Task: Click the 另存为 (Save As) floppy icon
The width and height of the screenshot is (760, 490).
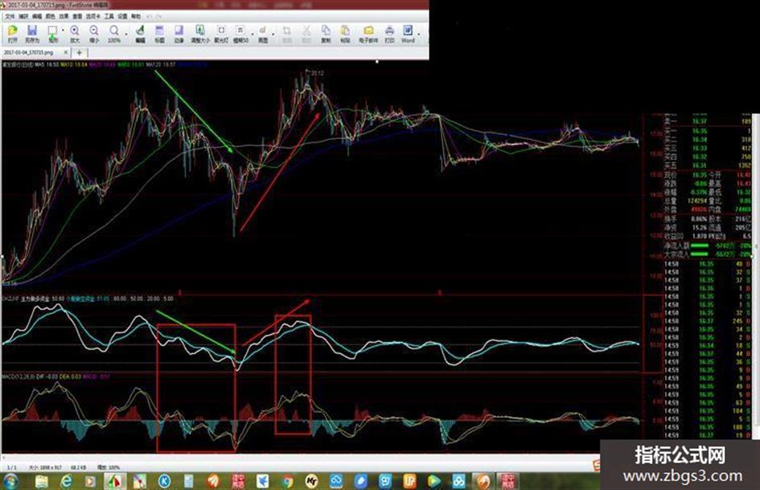Action: (x=32, y=34)
